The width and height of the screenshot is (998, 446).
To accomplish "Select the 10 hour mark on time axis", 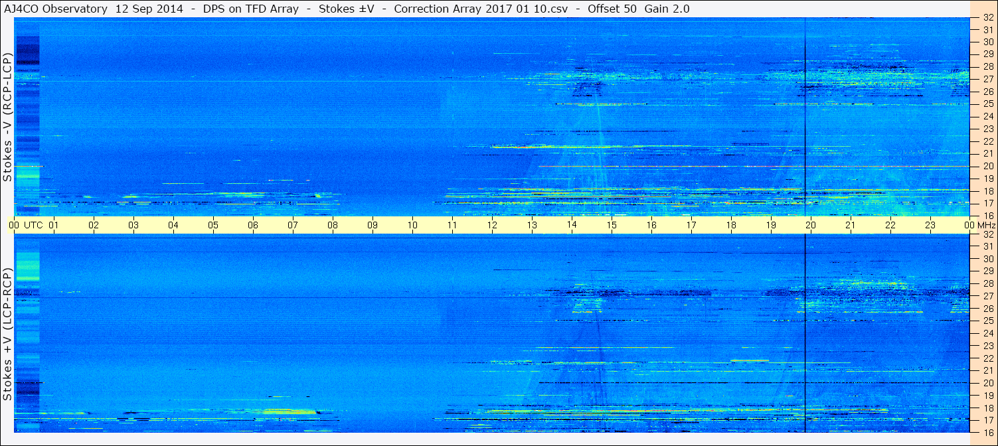I will click(x=412, y=225).
